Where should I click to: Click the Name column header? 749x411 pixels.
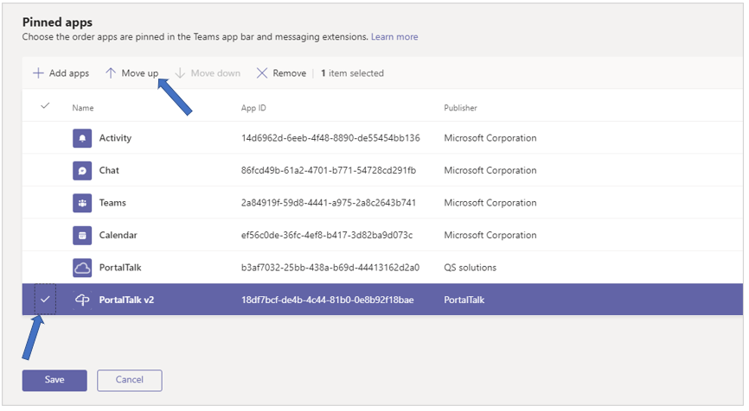click(x=83, y=108)
